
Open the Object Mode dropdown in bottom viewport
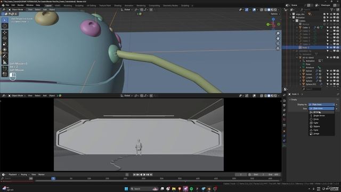[17, 96]
